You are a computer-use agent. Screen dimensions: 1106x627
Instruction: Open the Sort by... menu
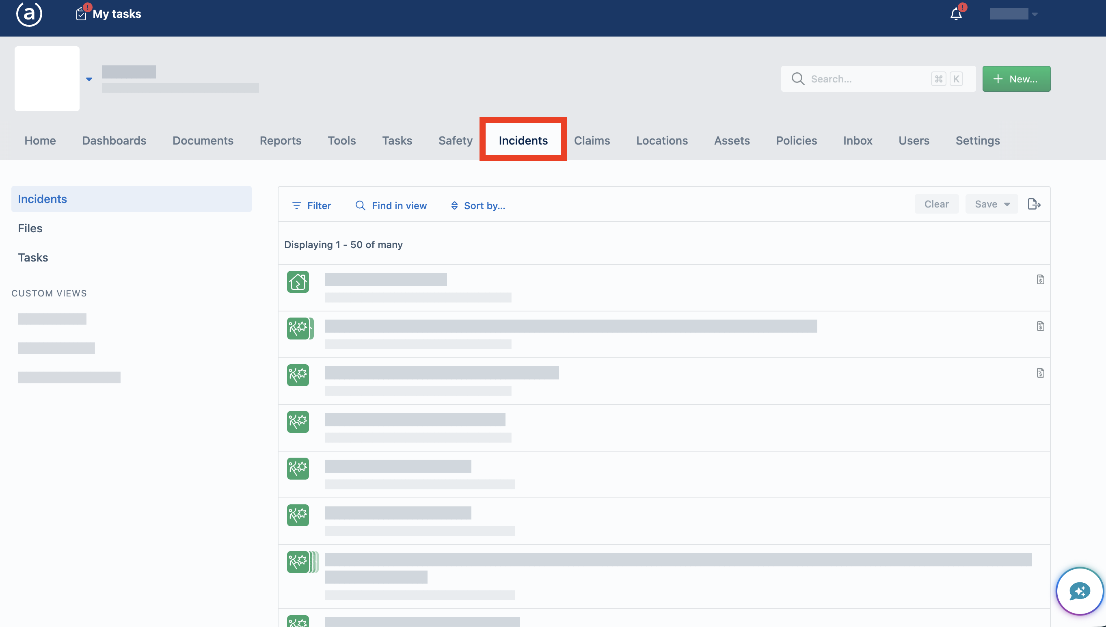[477, 205]
